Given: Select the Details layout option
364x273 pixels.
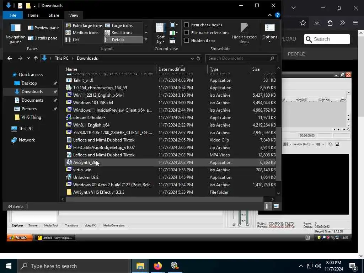Looking at the screenshot, I should coord(123,40).
